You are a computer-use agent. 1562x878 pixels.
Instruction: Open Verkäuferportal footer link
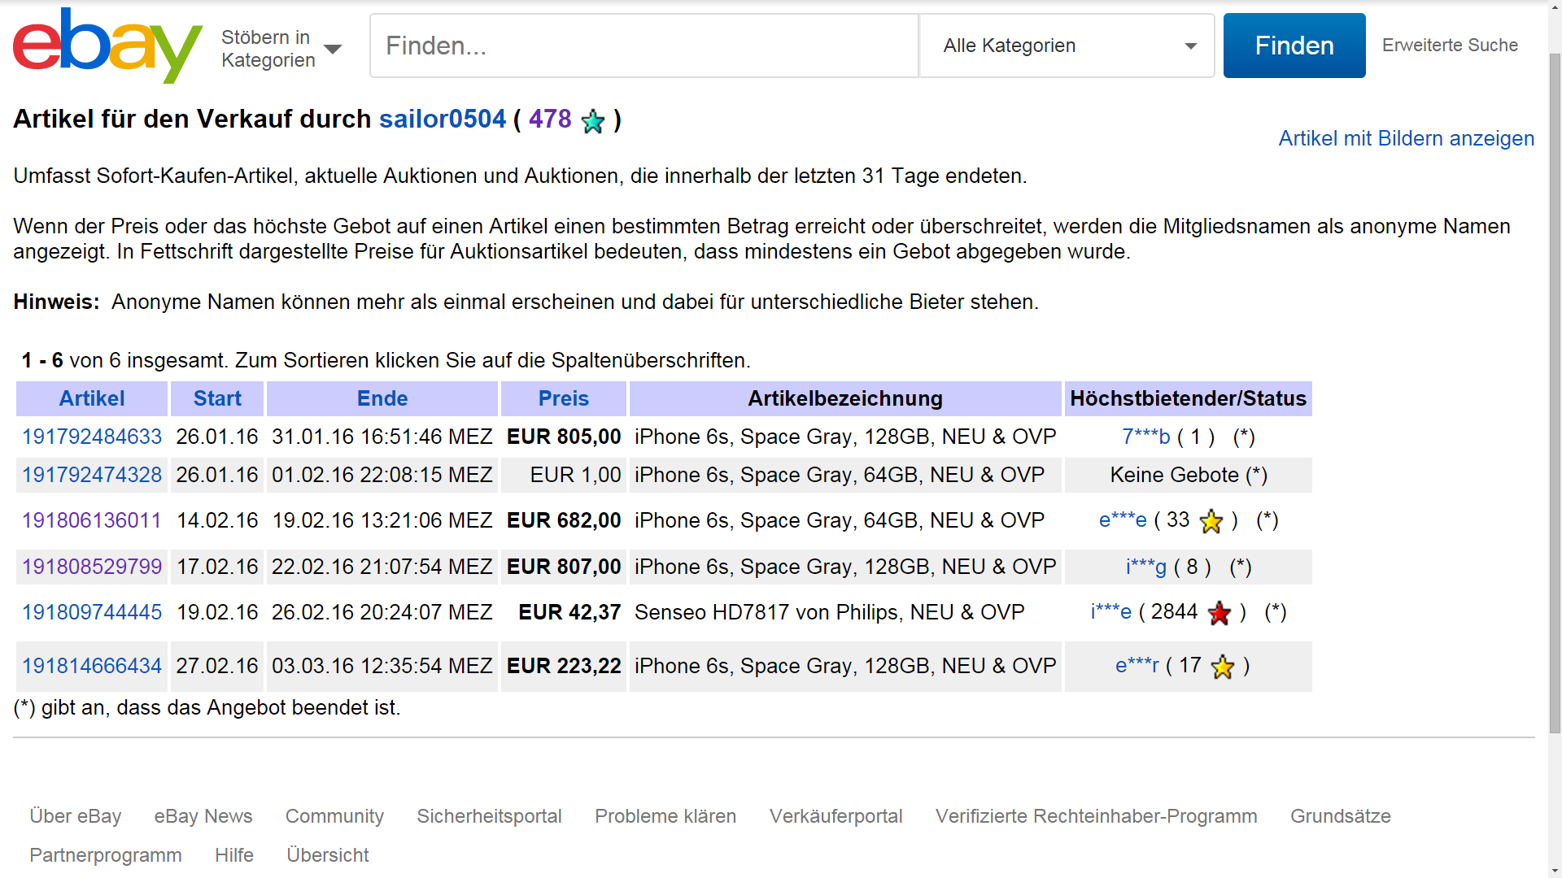coord(836,816)
